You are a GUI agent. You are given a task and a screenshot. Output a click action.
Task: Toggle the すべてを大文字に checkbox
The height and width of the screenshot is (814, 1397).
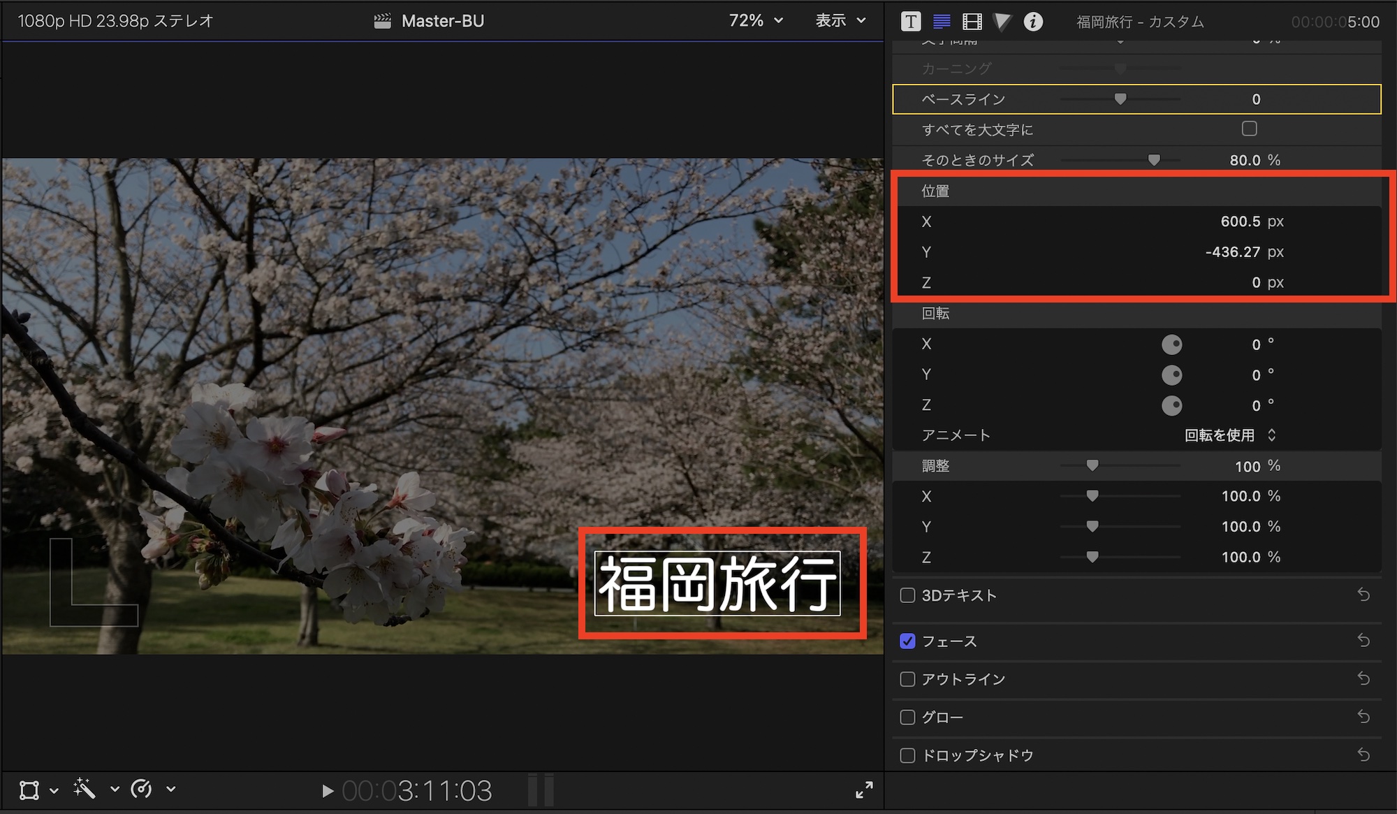coord(1249,129)
